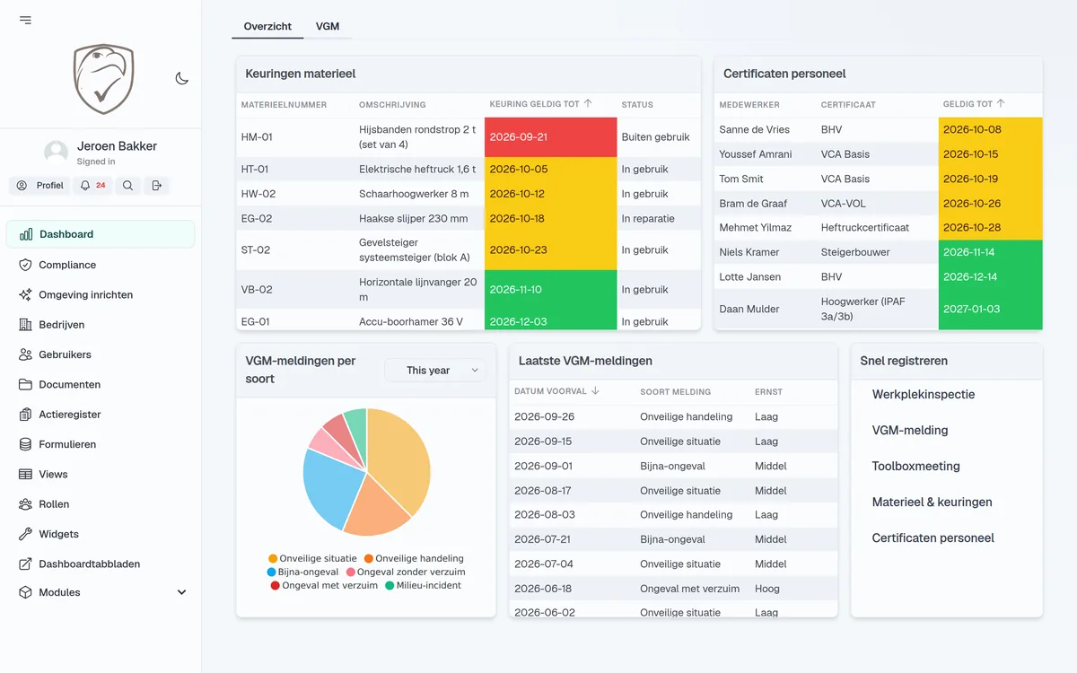Viewport: 1077px width, 673px height.
Task: Click the Gebruikers people icon
Action: click(25, 354)
